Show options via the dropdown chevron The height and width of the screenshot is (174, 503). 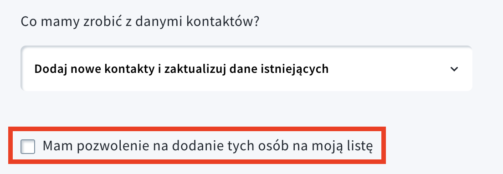click(454, 69)
